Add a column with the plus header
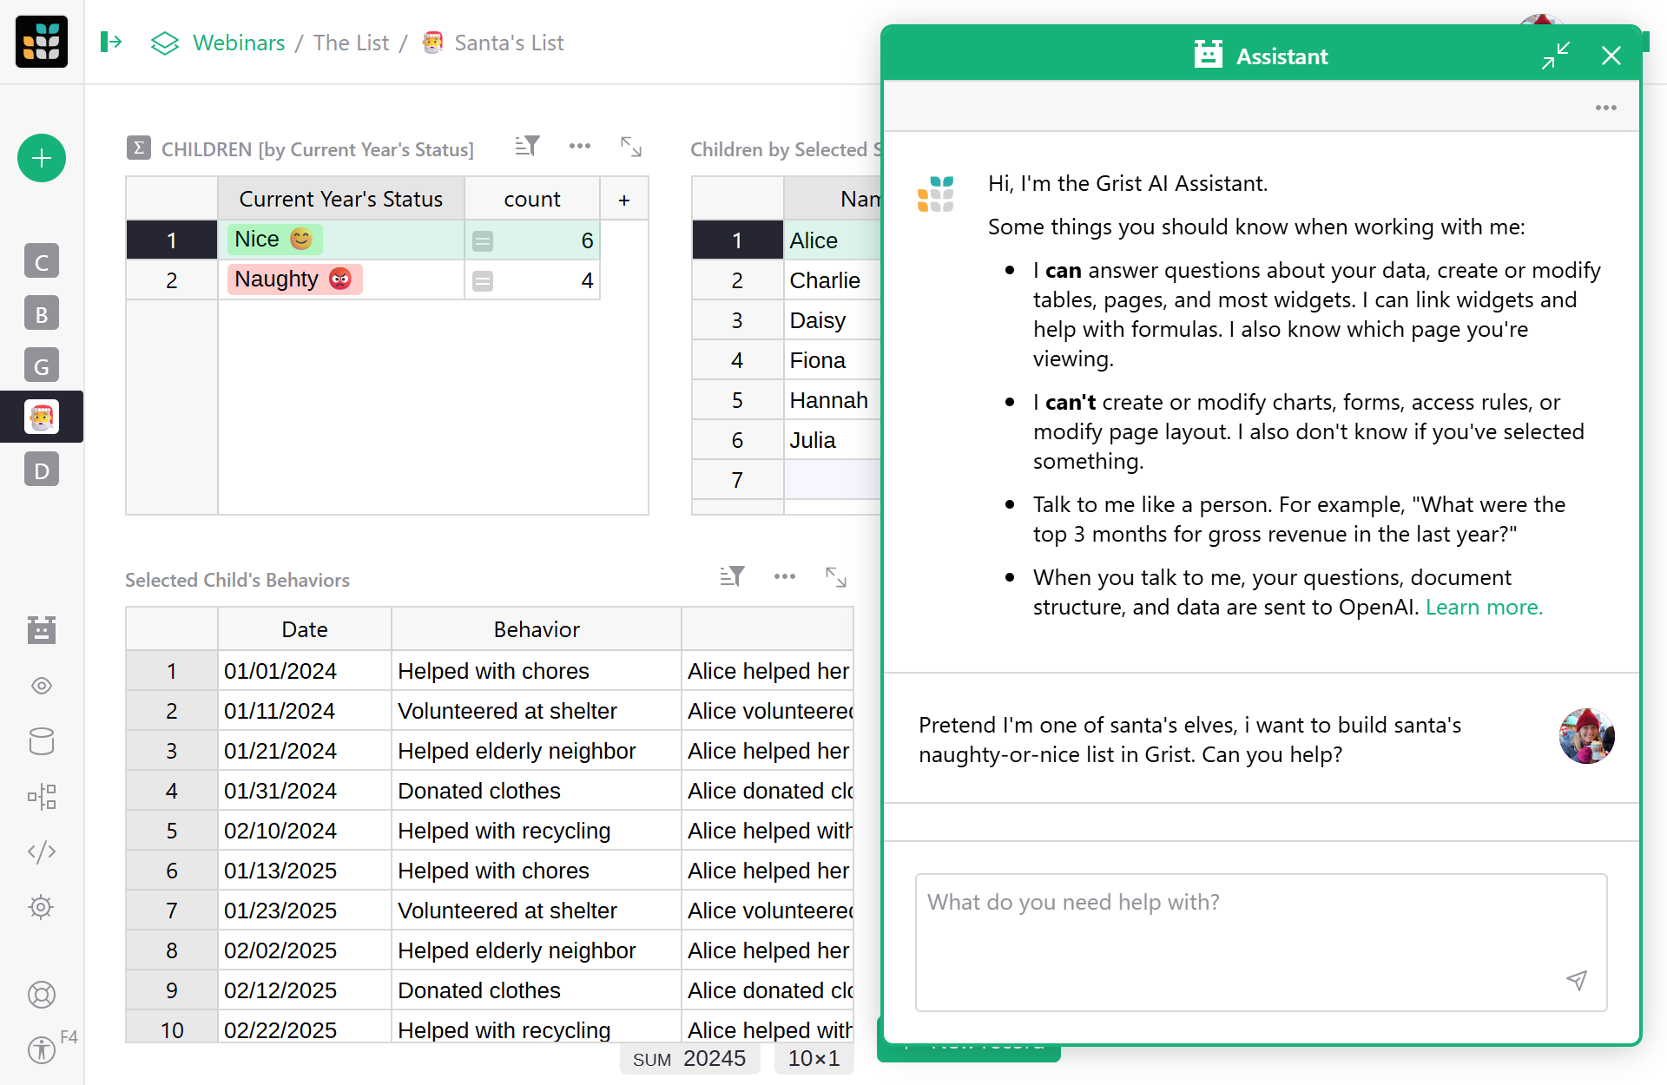This screenshot has height=1085, width=1667. [623, 200]
